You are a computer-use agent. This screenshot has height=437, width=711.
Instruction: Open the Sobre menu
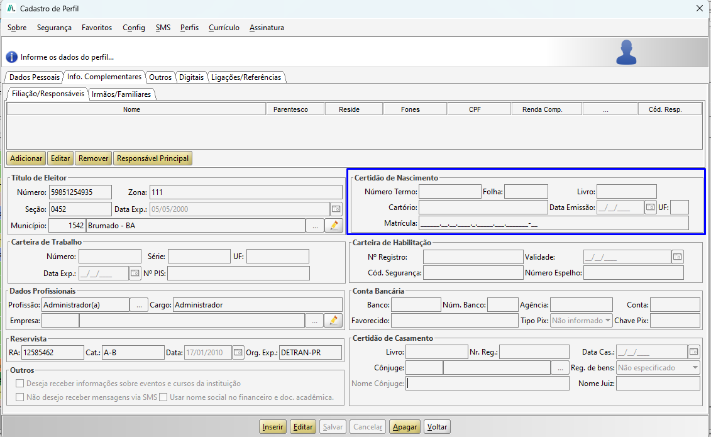pos(17,28)
